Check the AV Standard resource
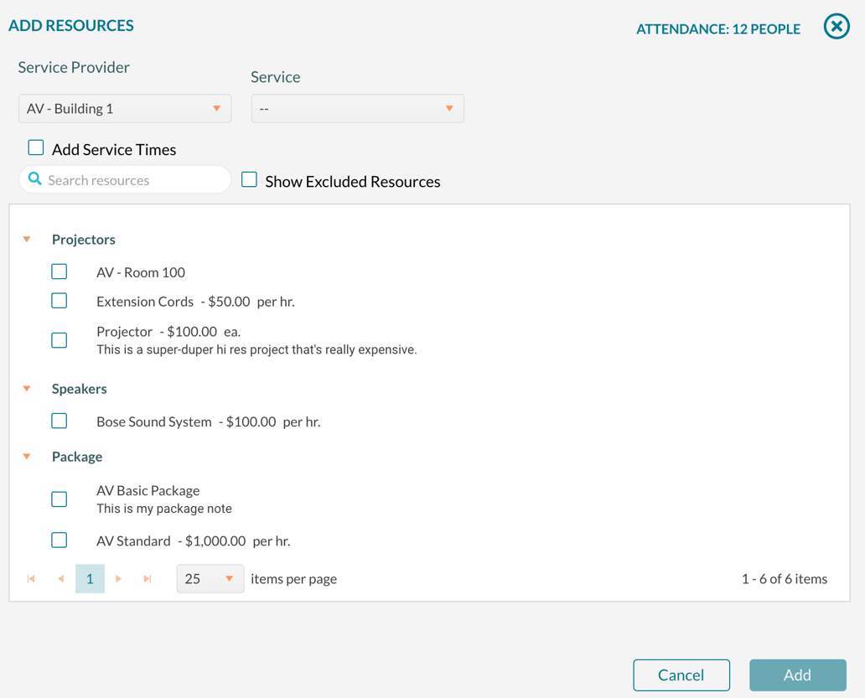The image size is (865, 698). [x=59, y=540]
